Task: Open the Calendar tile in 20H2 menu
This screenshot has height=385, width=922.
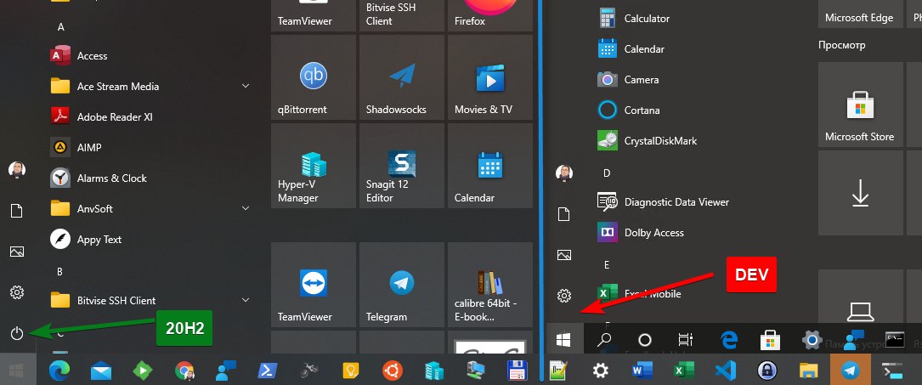Action: [490, 165]
